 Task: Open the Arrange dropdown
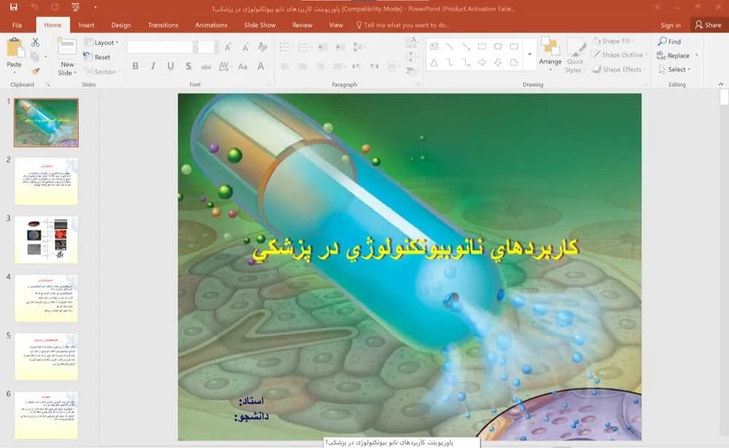click(550, 55)
